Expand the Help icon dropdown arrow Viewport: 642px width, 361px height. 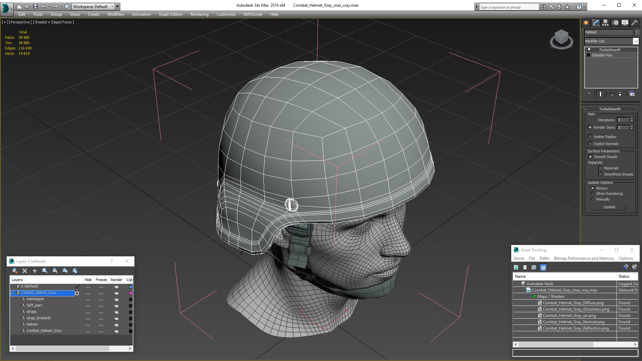(x=584, y=7)
